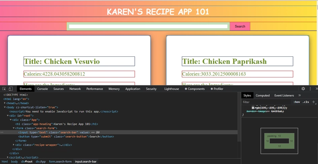Select div.App in the breadcrumb
This screenshot has height=164, width=318.
tap(41, 162)
